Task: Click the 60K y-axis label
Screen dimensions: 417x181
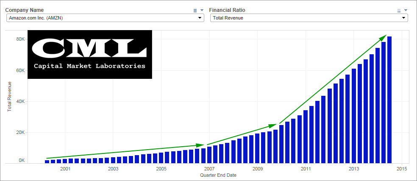Action: click(x=21, y=70)
